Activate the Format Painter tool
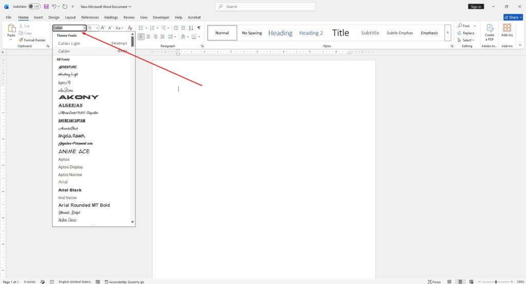526x284 pixels. 32,40
